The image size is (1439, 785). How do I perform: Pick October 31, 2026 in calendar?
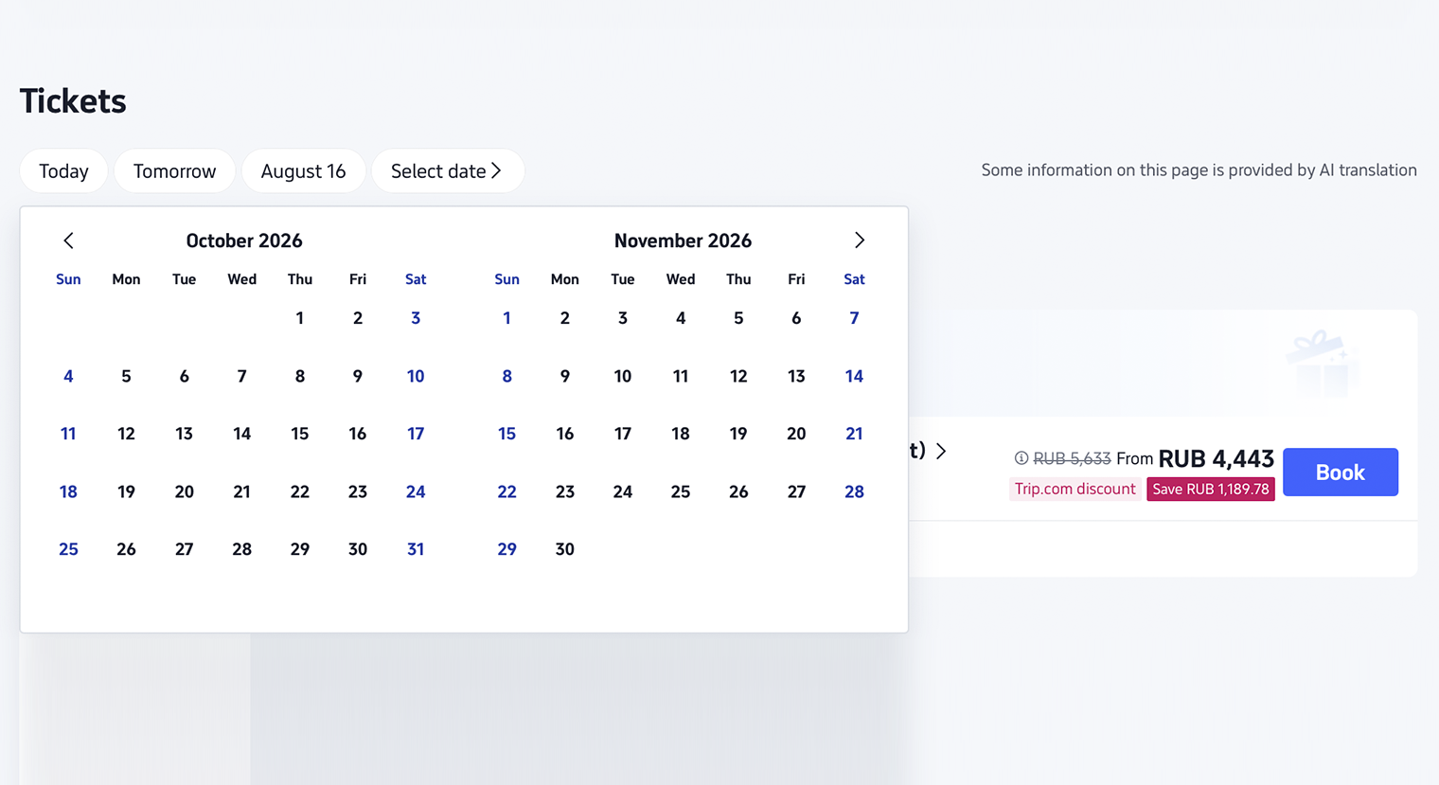click(416, 549)
